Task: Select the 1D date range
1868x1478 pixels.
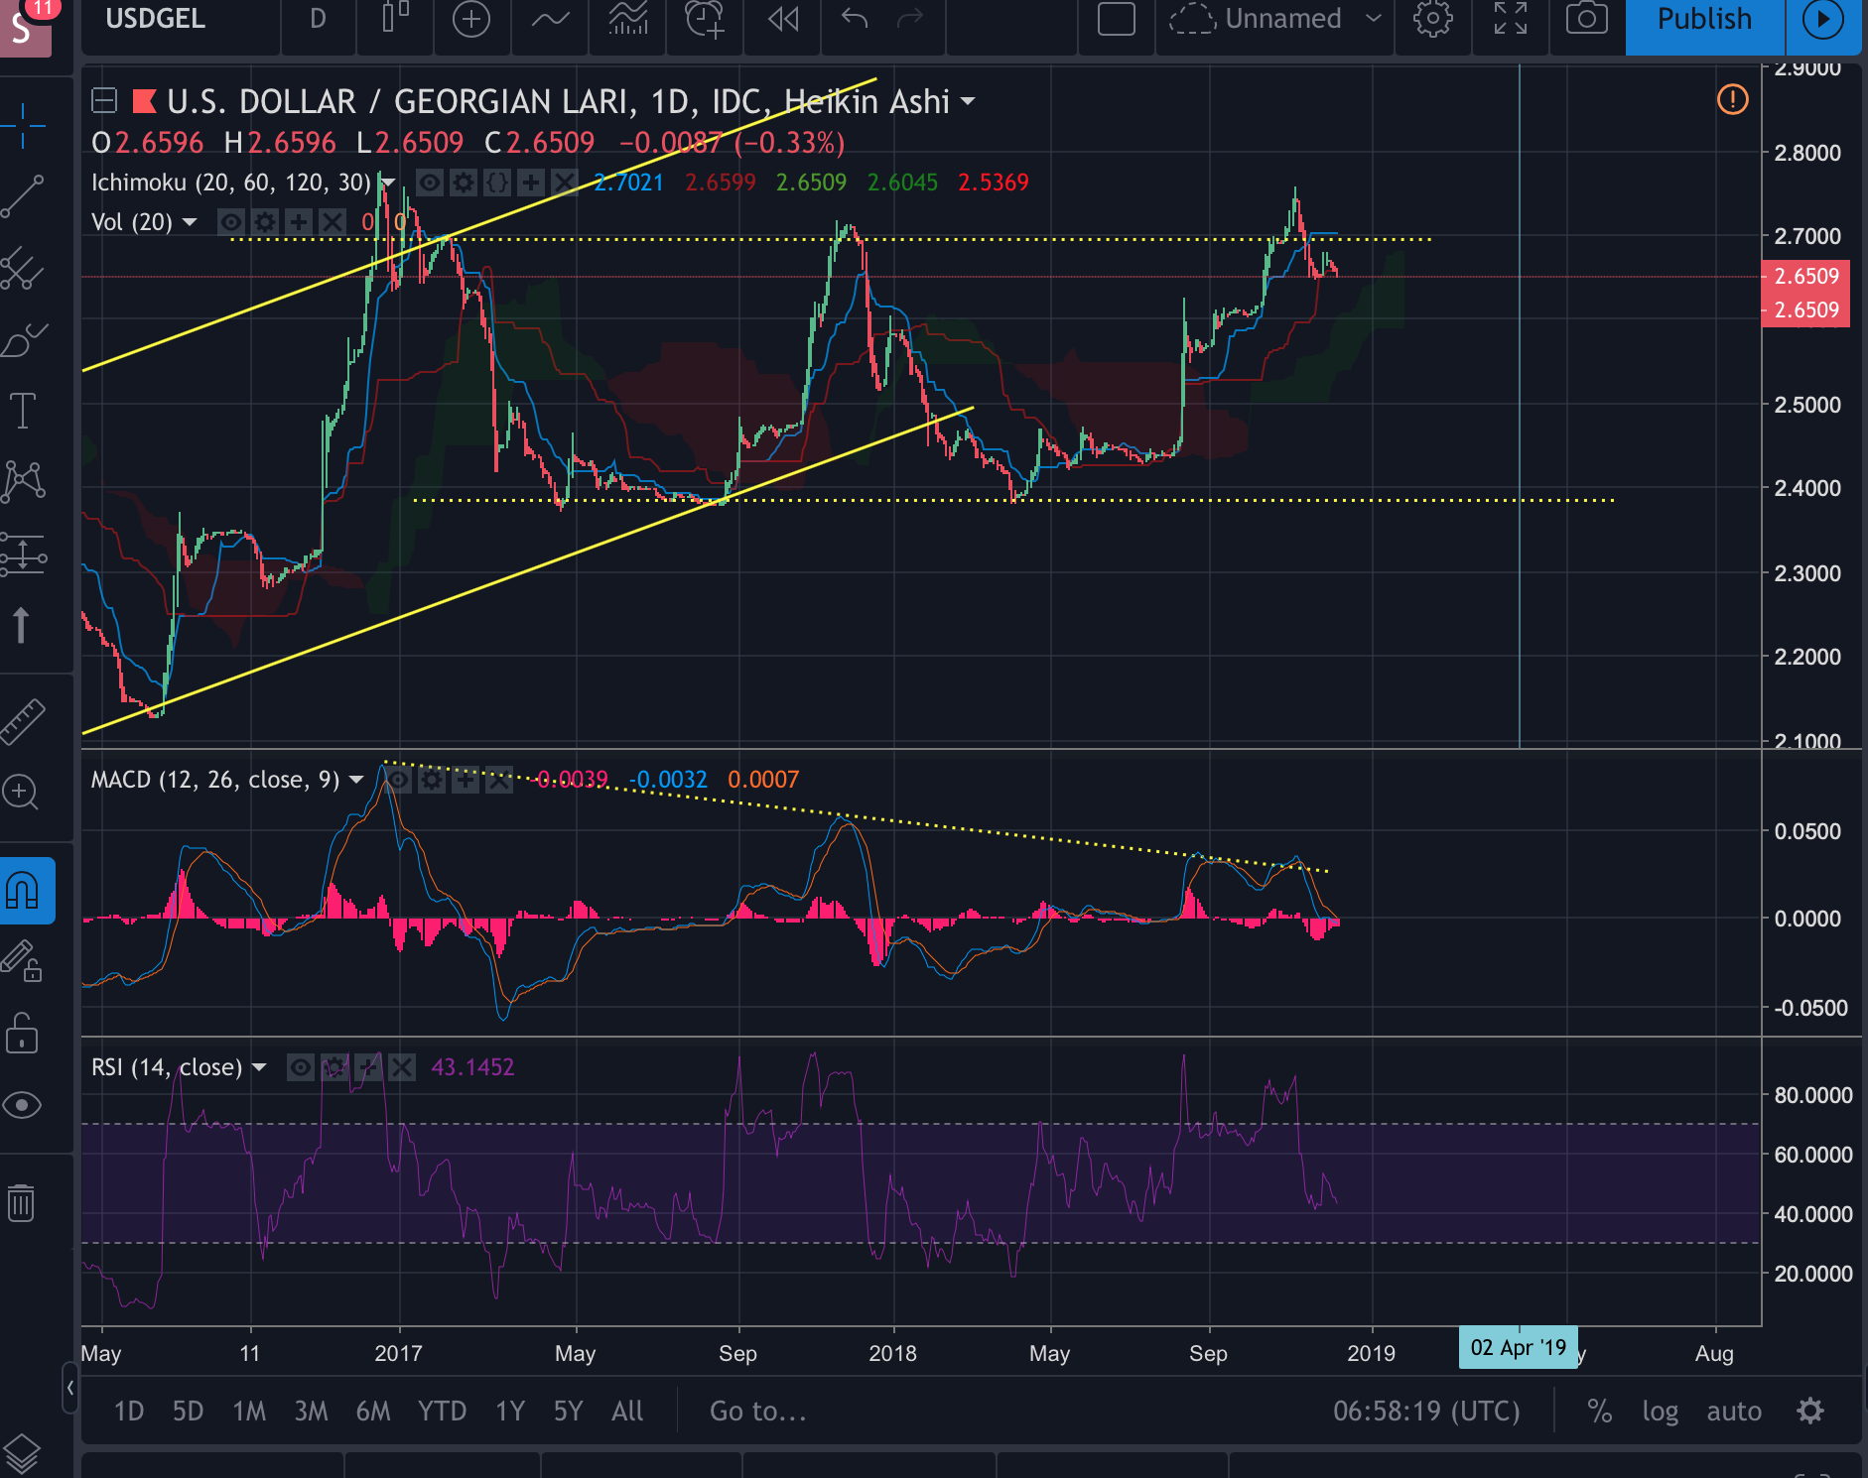Action: click(129, 1412)
